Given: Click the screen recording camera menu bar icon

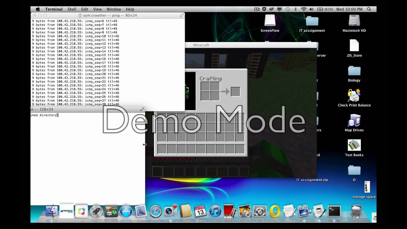Looking at the screenshot, I should pos(257,9).
